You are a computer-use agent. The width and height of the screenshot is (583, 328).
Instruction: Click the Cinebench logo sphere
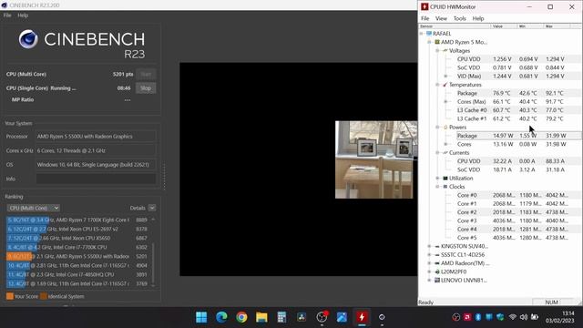(x=28, y=39)
